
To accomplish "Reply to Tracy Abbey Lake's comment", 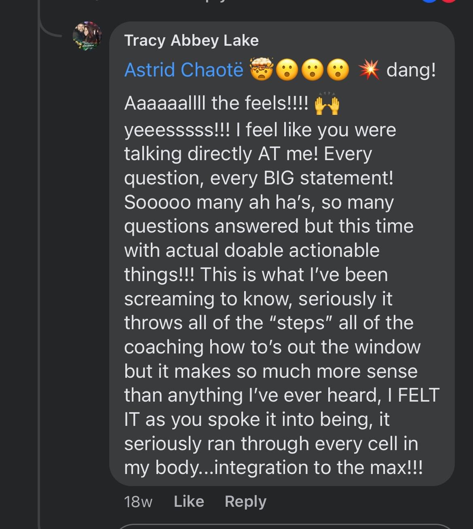I will [245, 501].
